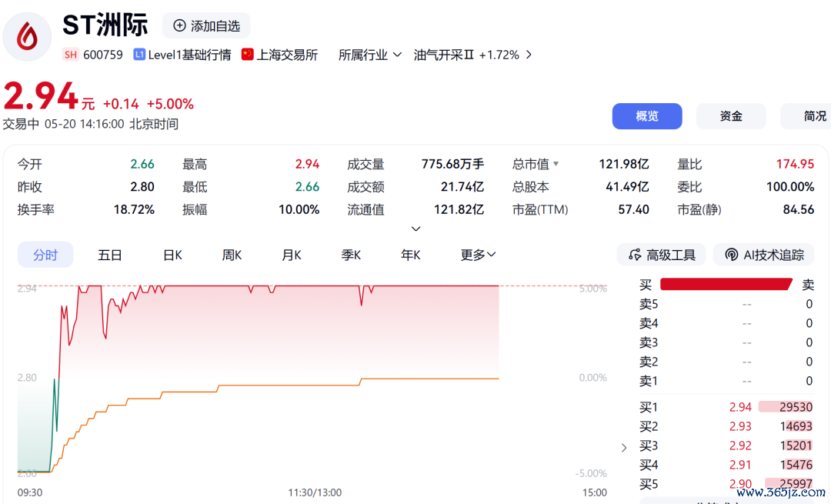Click stock code 600759
The width and height of the screenshot is (831, 504).
[103, 55]
